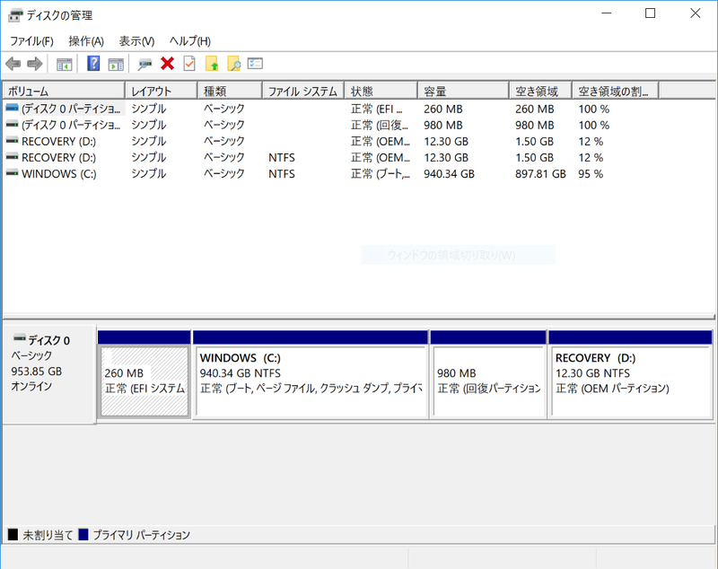The width and height of the screenshot is (718, 569).
Task: Click the drive icon beside WINDOWS (C:) row
Action: [x=13, y=173]
